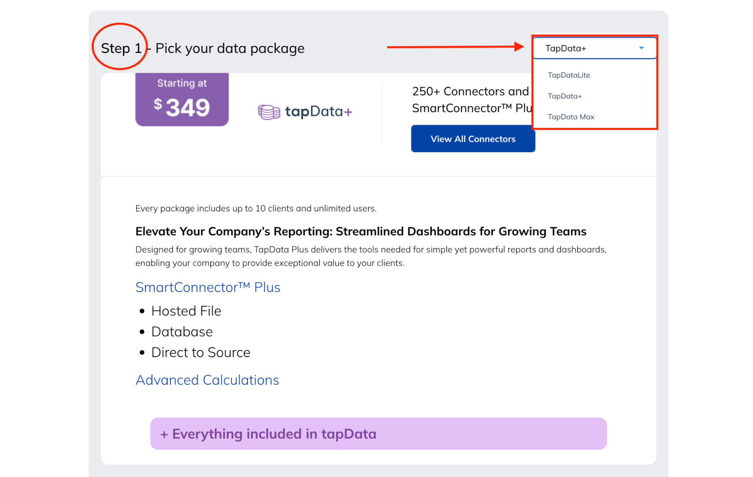Viewport: 753px width, 477px height.
Task: Click the bullet beside Database
Action: tap(142, 332)
